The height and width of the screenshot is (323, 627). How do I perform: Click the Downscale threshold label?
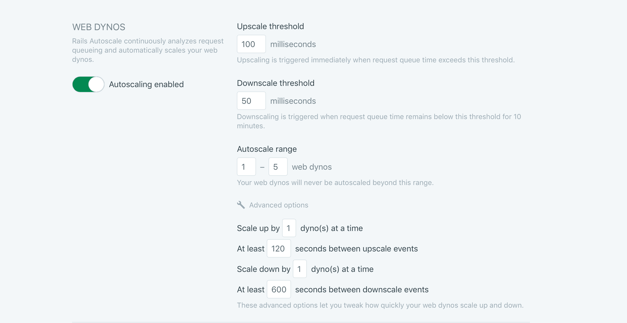(275, 83)
